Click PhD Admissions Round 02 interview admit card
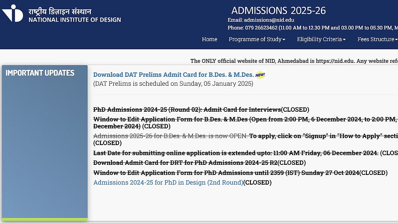 [187, 109]
